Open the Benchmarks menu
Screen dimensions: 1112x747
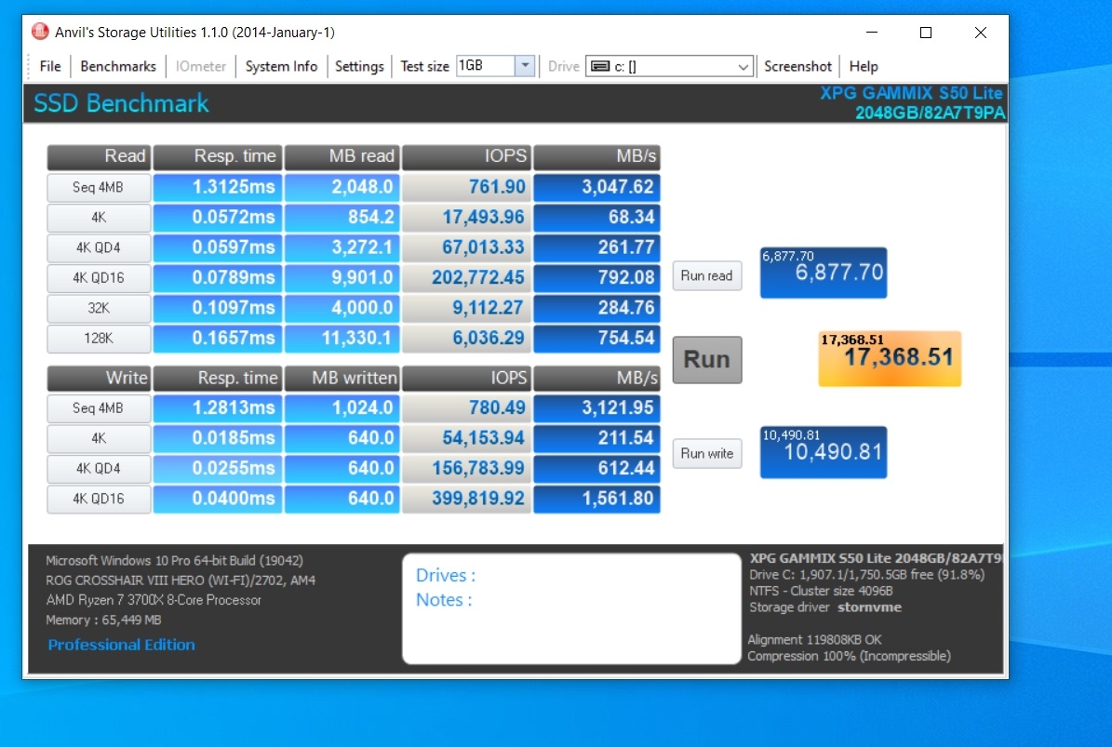coord(118,67)
